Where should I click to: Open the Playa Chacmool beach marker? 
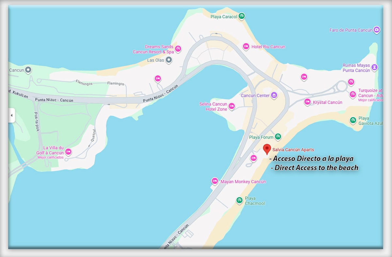[x=239, y=200]
